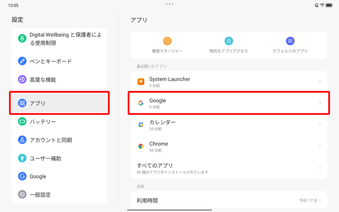Tap the ペンとキーボード pen icon
The height and width of the screenshot is (212, 339).
22,61
